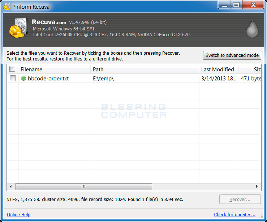Tick the select-all checkbox in the header
This screenshot has width=267, height=222.
tap(13, 69)
